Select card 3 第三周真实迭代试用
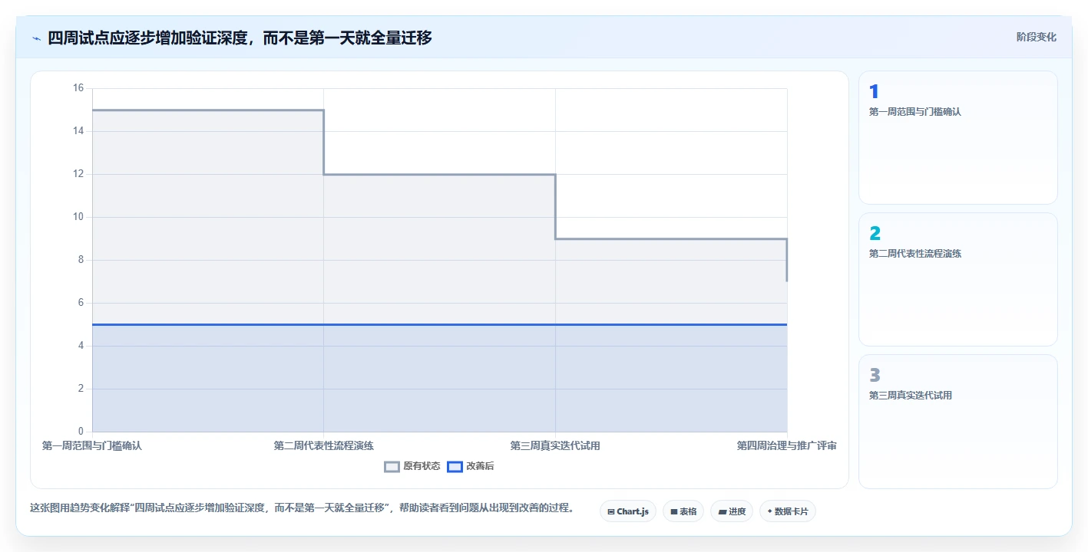This screenshot has height=552, width=1088. [958, 422]
